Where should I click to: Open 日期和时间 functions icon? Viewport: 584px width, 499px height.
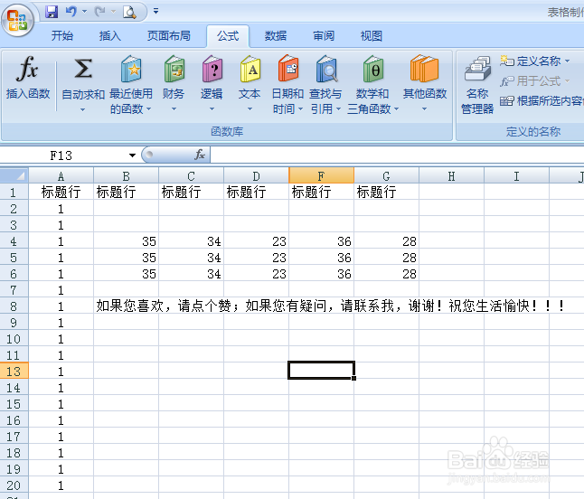[x=287, y=70]
